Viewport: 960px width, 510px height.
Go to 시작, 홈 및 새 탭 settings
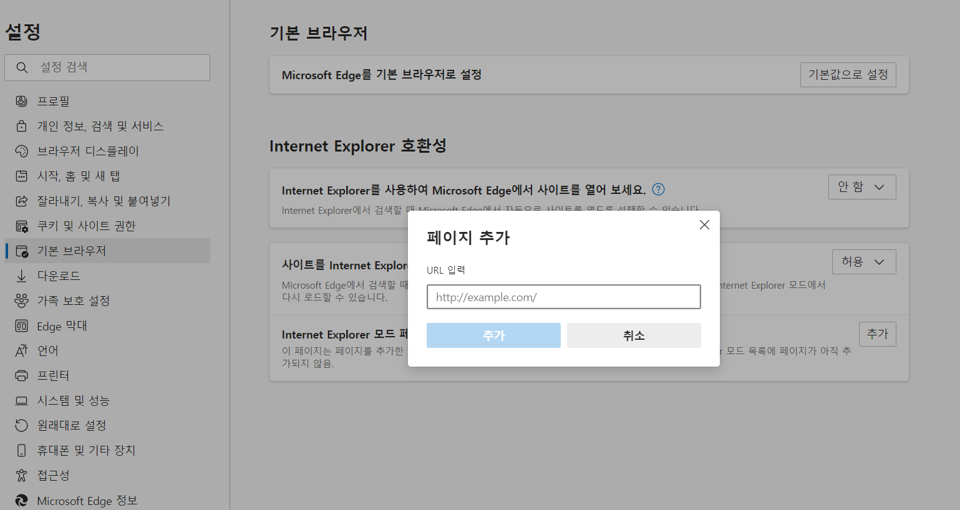[107, 176]
